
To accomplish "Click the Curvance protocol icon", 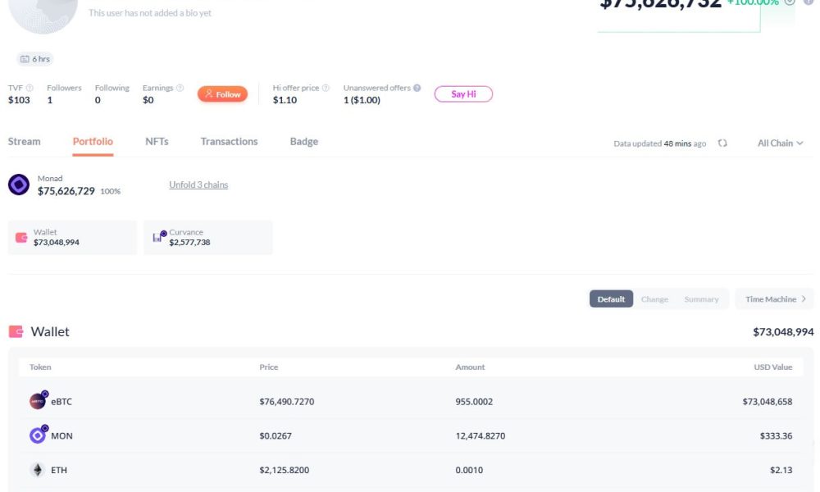I will (x=160, y=237).
